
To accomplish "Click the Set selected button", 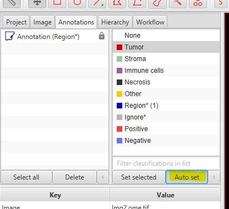I will [138, 177].
